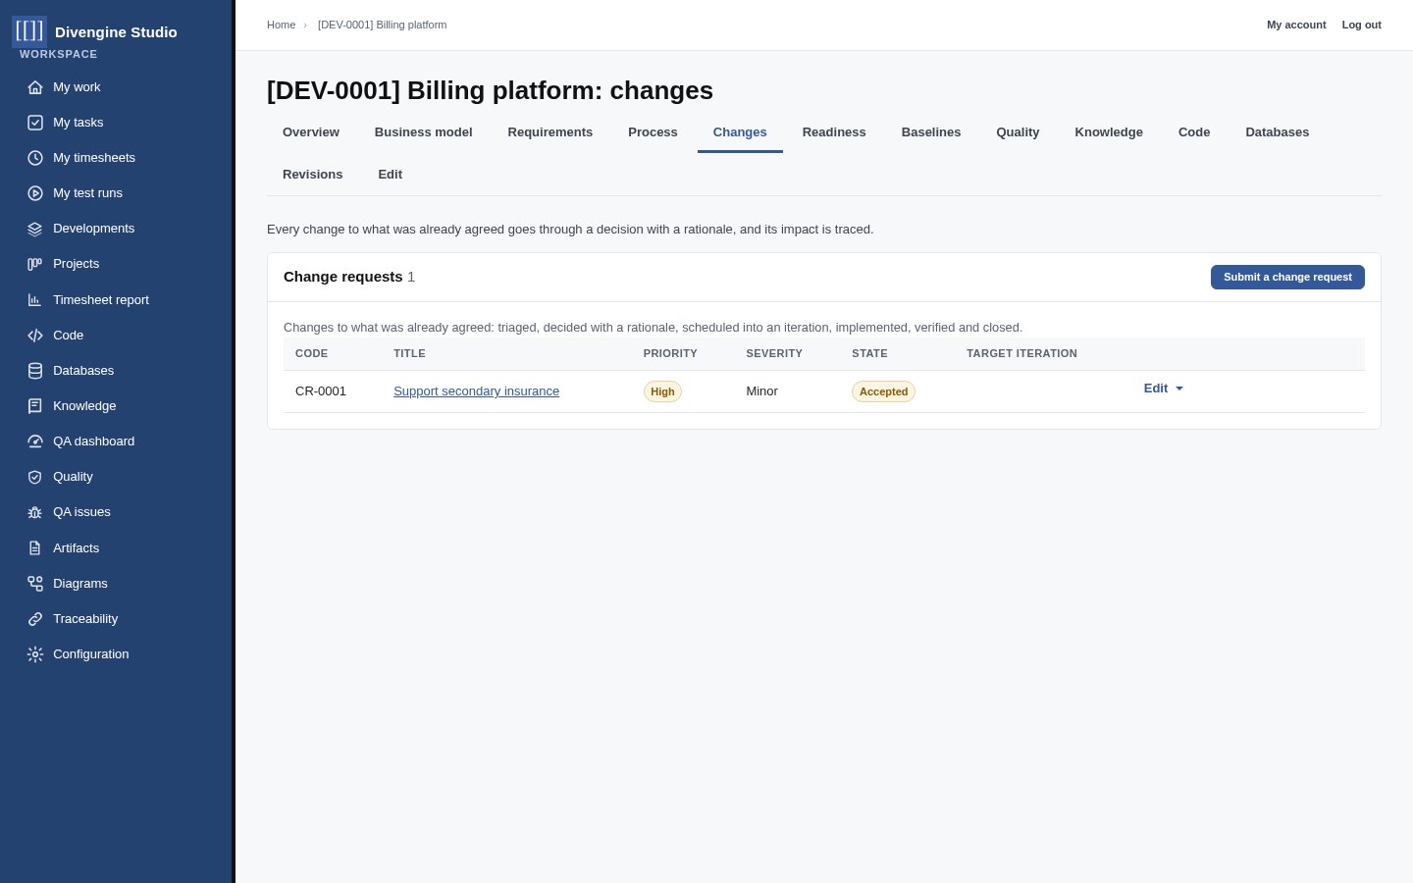Go to the Revisions tab
Screen dimensions: 1413x883
click(x=313, y=175)
